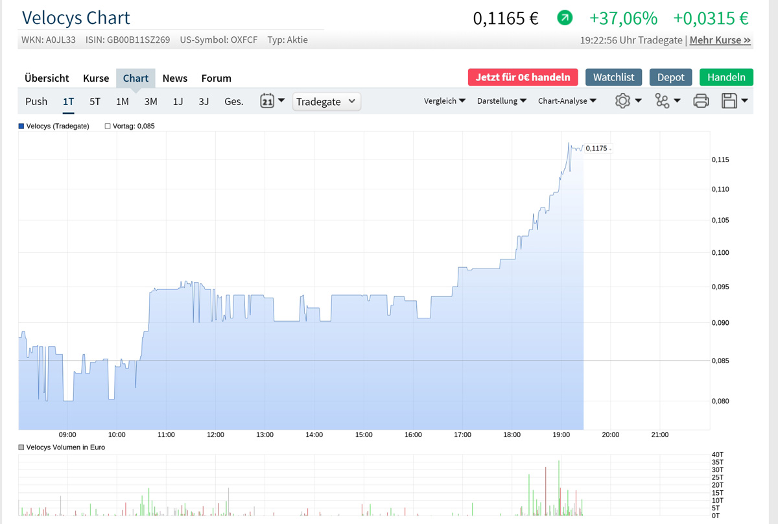Toggle the Vortag 0,085 legend checkbox
Screen dimensions: 778x524
click(x=108, y=126)
